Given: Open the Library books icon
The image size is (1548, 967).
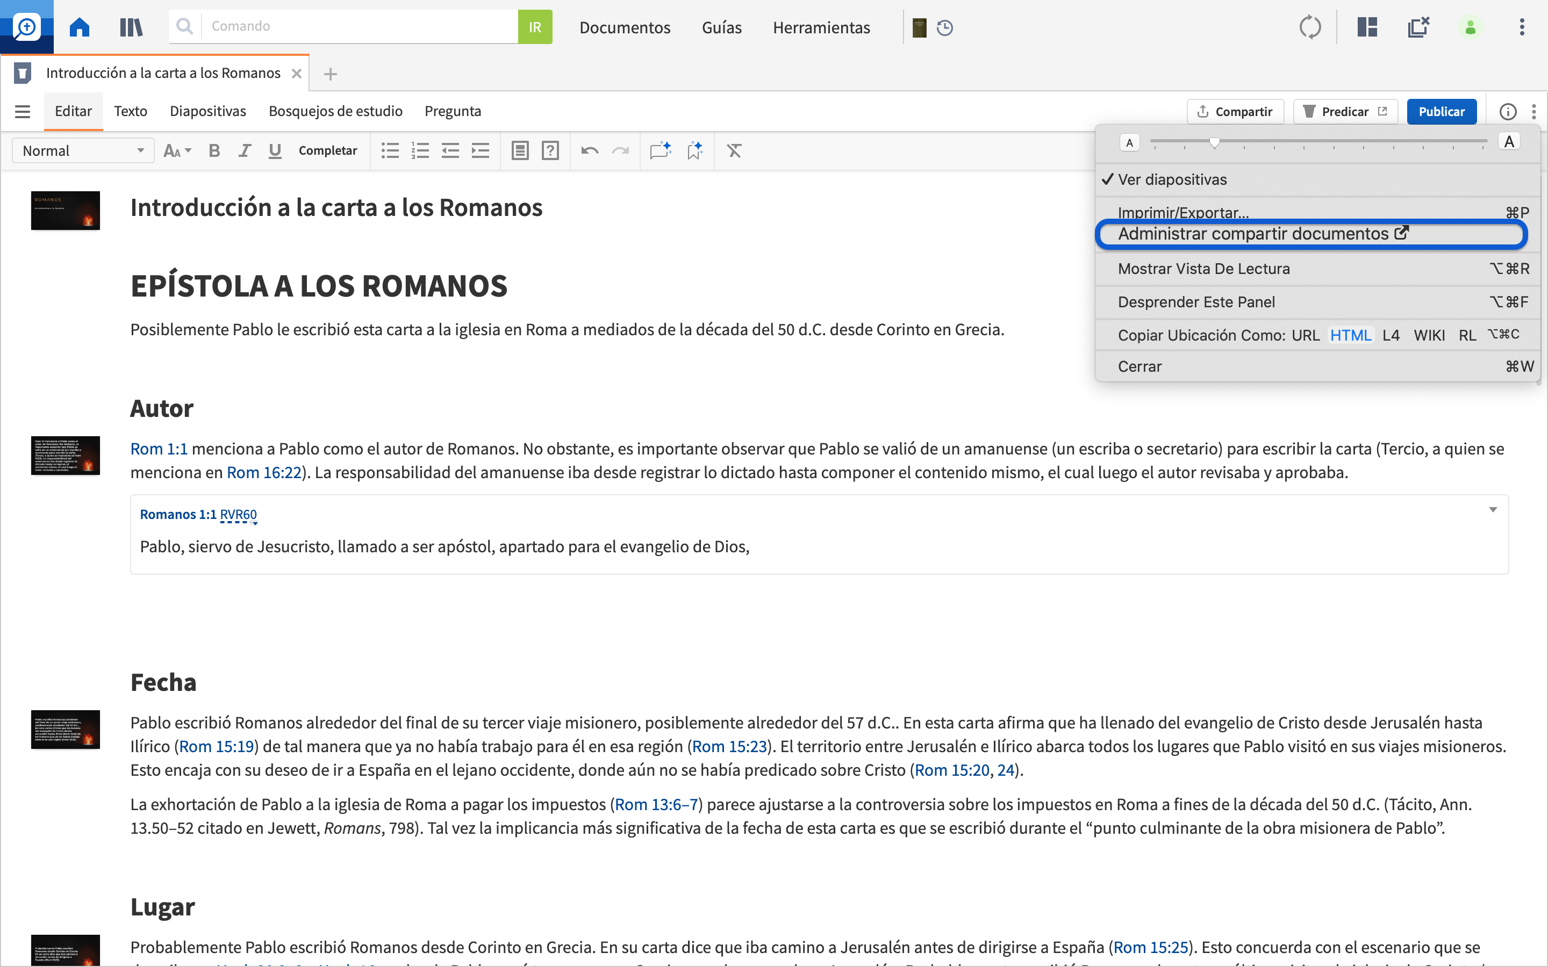Looking at the screenshot, I should pyautogui.click(x=131, y=27).
